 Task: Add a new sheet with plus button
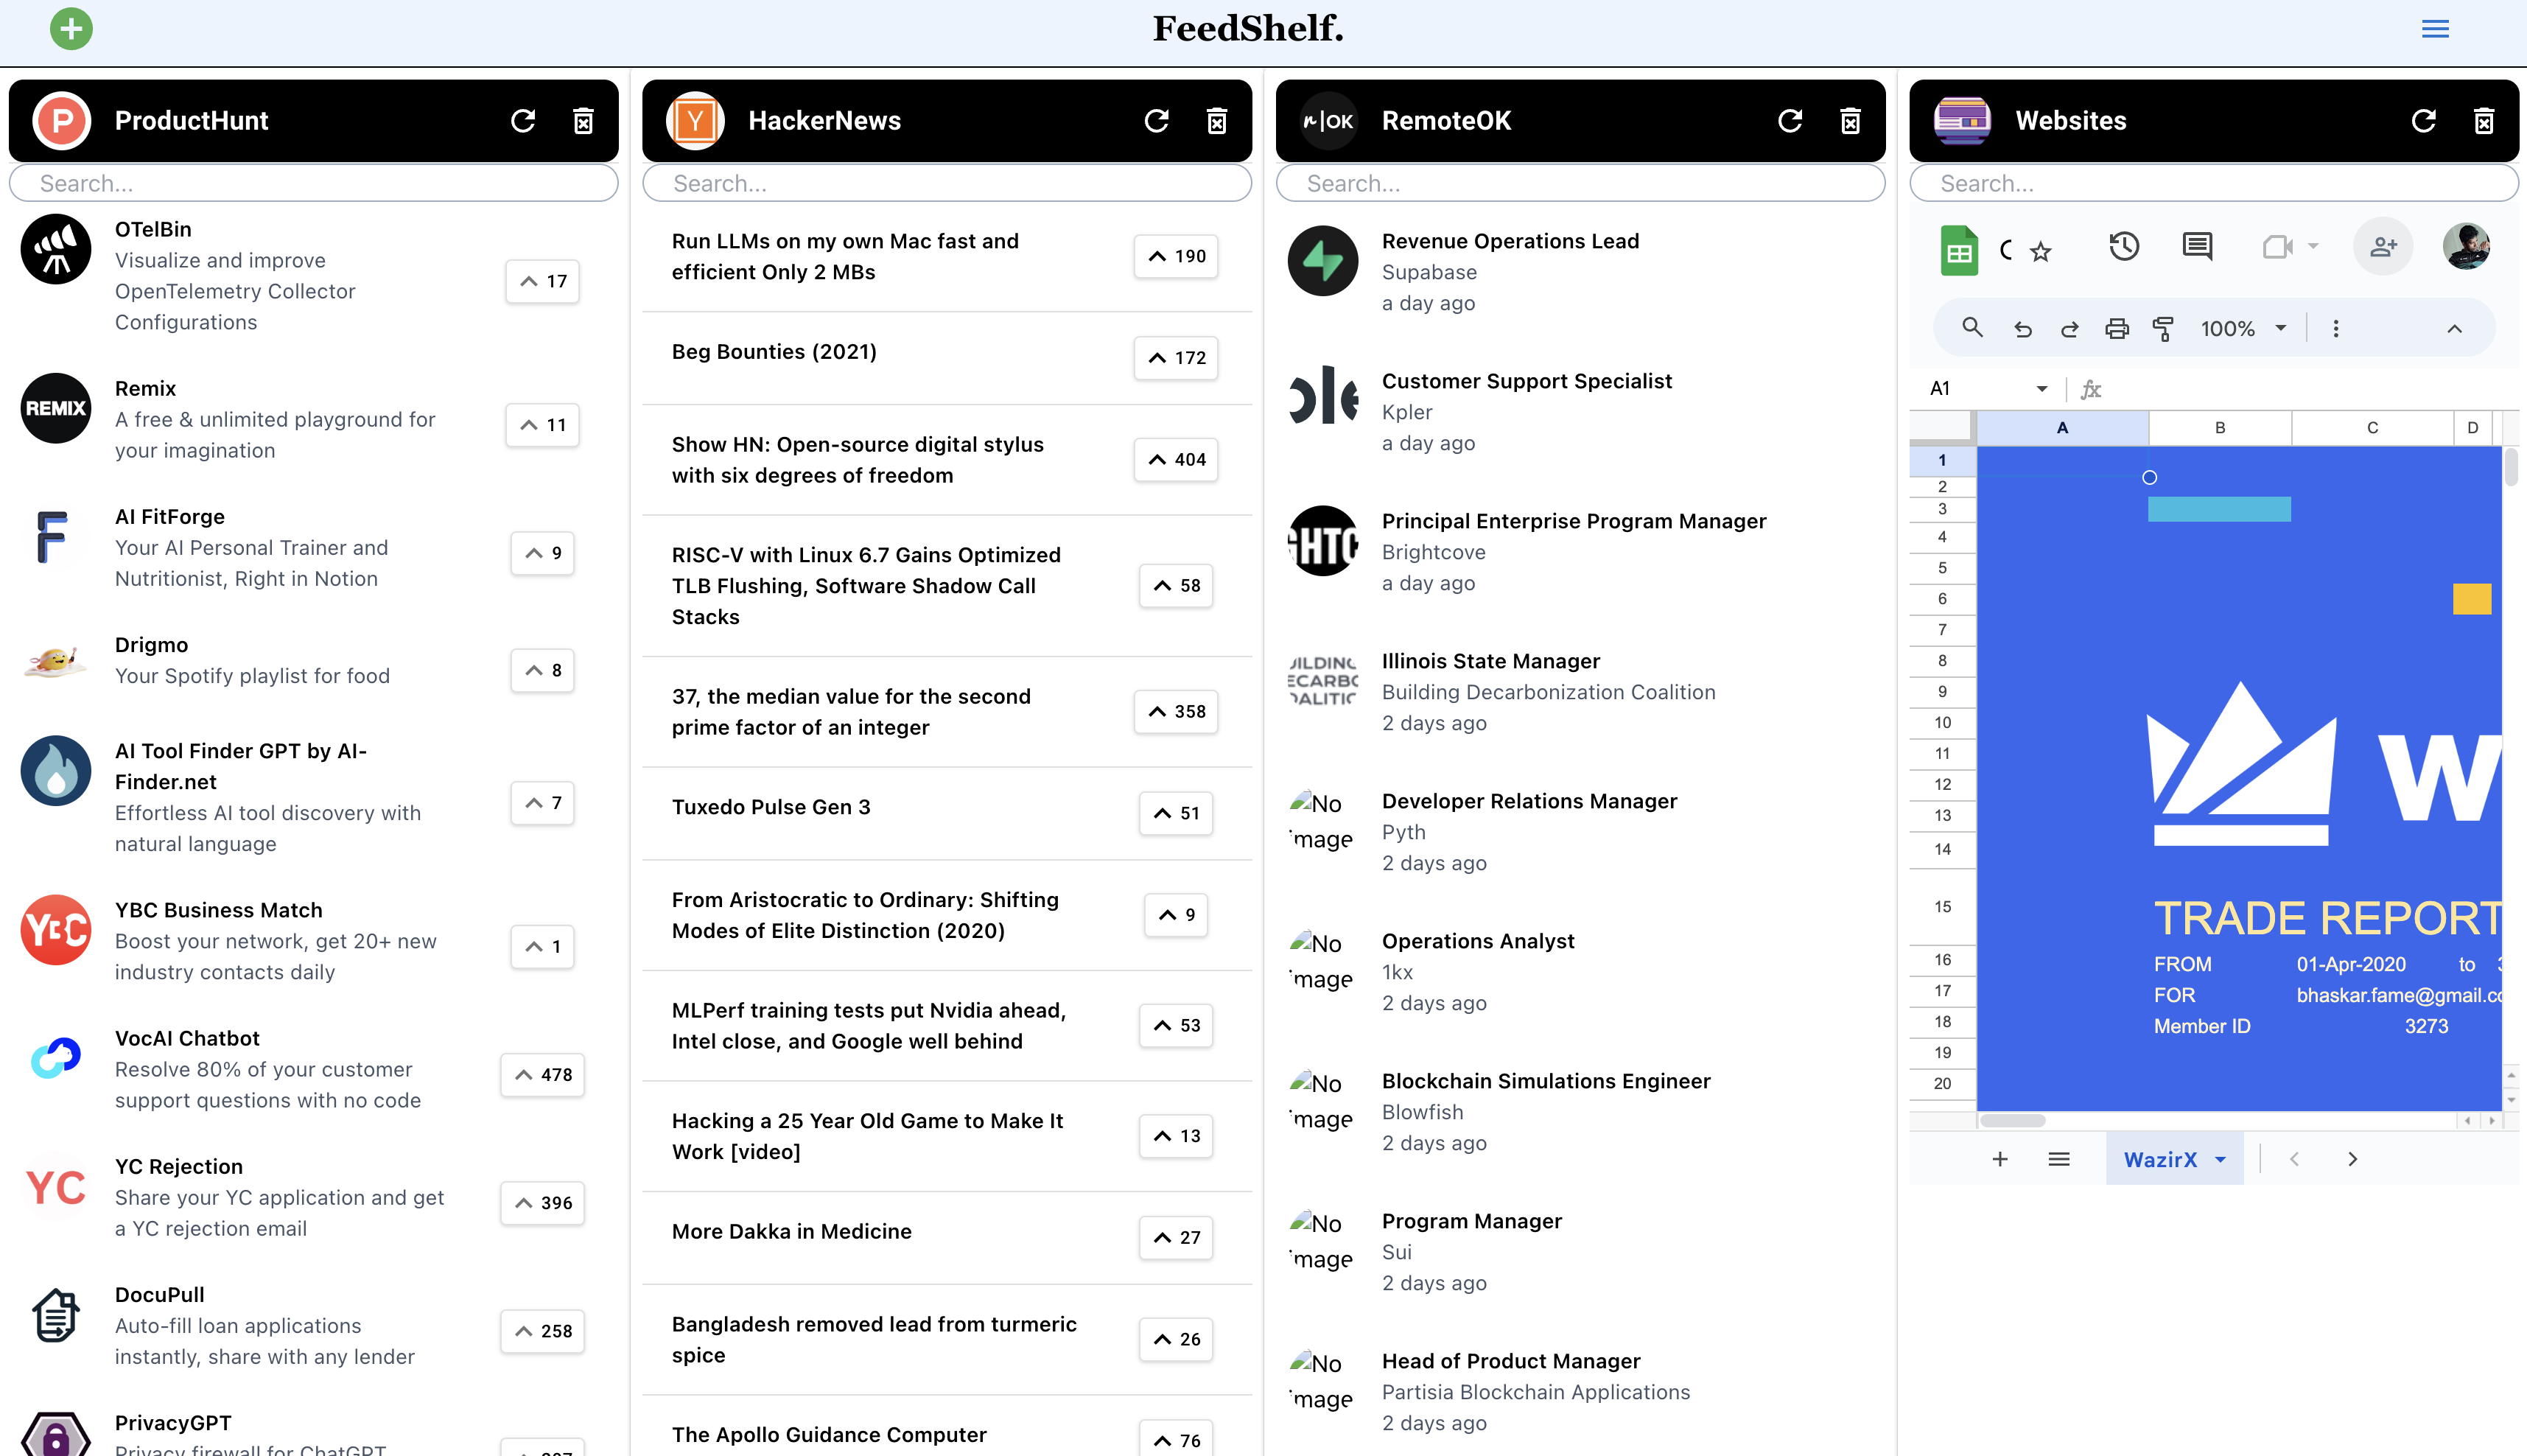point(2000,1159)
